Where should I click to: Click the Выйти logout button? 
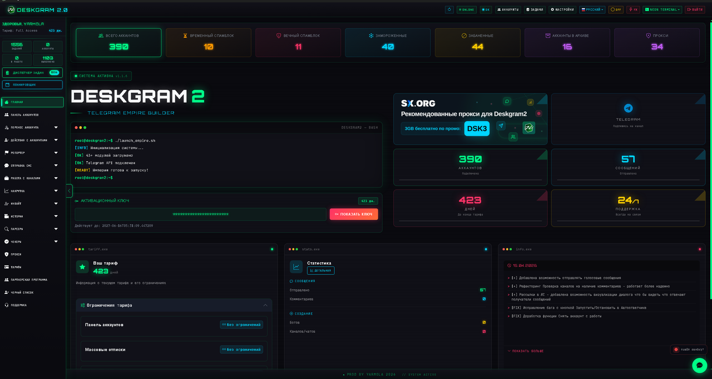[695, 9]
